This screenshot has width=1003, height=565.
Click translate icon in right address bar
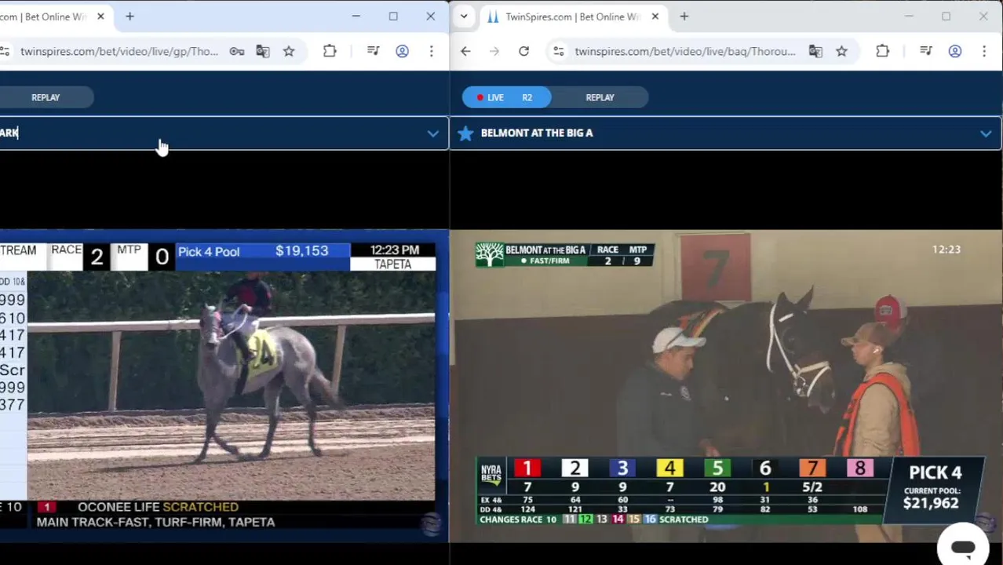[x=815, y=52]
